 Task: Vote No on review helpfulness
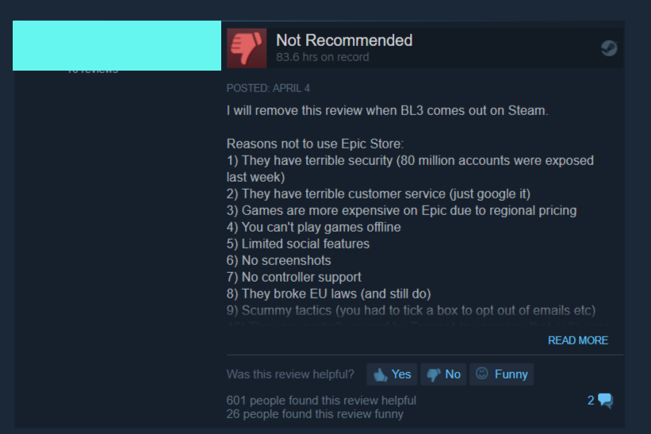pyautogui.click(x=443, y=374)
